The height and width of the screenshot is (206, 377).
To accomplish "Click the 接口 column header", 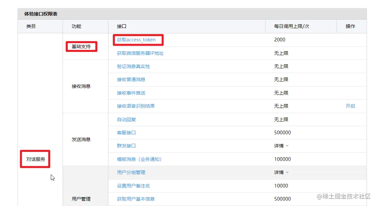I will click(x=122, y=26).
